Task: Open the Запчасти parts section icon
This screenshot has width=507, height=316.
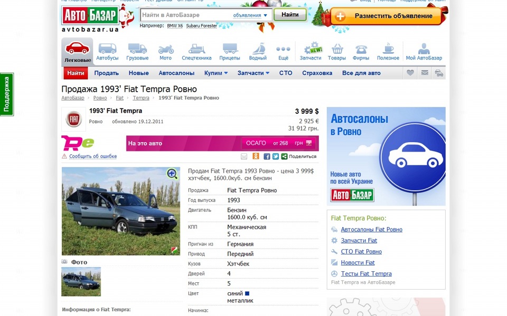Action: point(311,52)
